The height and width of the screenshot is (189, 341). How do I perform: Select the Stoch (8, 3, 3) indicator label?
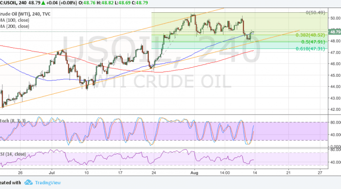coord(13,121)
